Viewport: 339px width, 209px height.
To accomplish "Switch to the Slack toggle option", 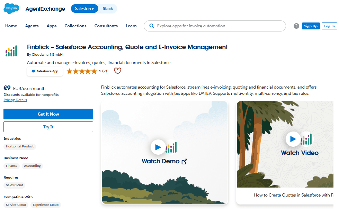I will click(x=108, y=9).
